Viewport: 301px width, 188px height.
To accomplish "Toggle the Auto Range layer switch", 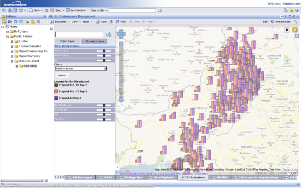I will tap(104, 51).
